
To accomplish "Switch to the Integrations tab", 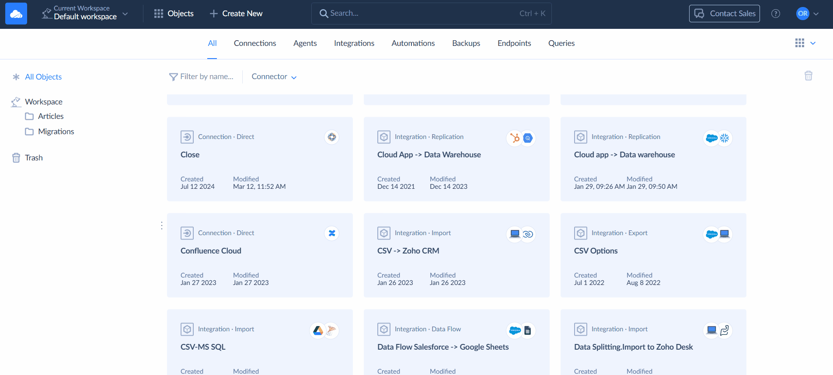I will (354, 43).
